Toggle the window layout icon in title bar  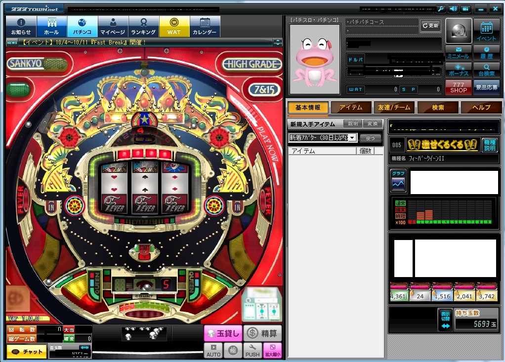465,9
